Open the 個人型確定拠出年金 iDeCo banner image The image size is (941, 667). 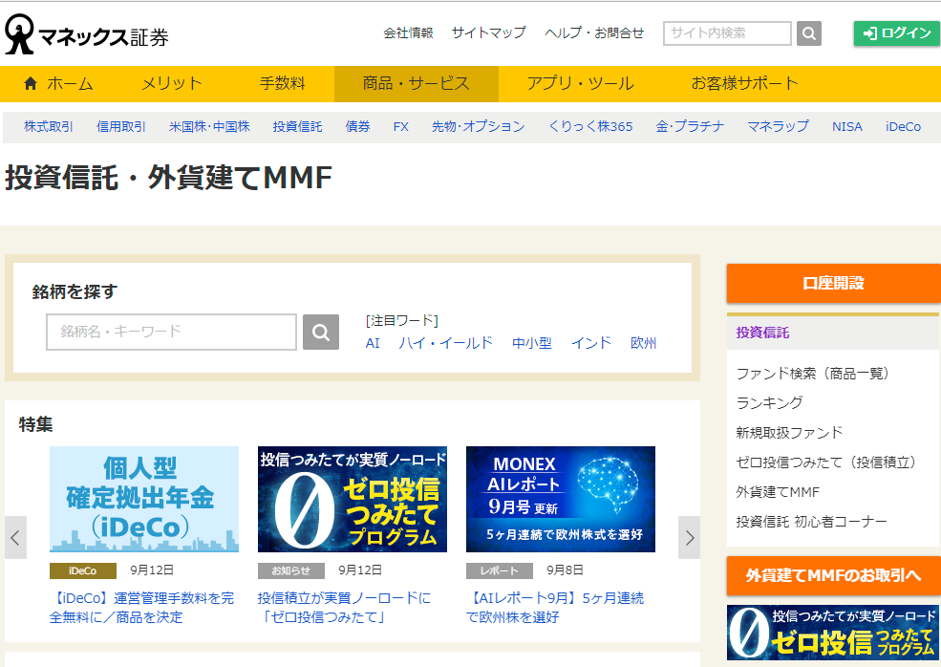[144, 499]
